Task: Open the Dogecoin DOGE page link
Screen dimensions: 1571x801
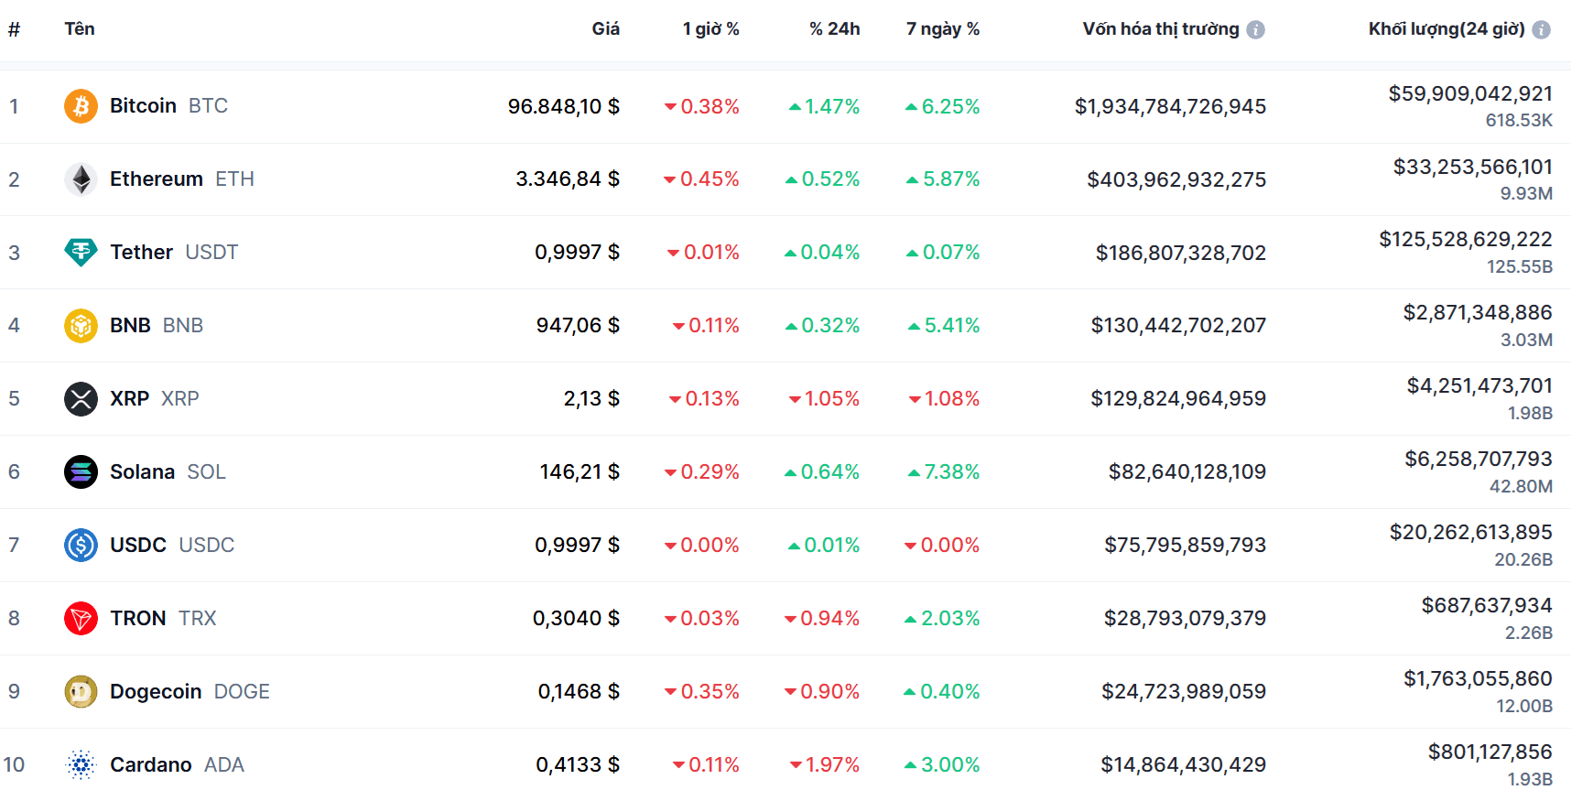Action: (190, 691)
